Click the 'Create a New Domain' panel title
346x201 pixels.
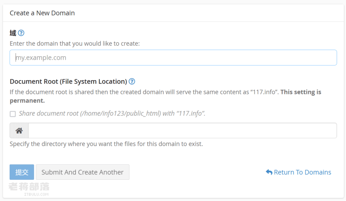[x=42, y=13]
